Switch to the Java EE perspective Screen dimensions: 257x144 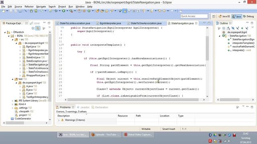tap(224, 16)
